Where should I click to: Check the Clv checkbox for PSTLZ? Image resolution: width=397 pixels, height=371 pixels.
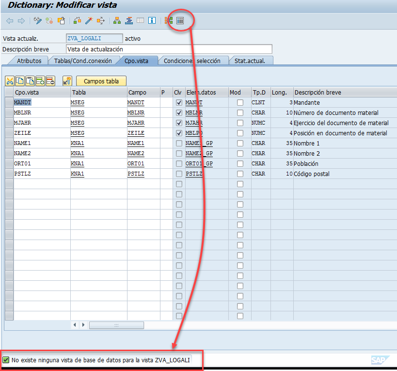pyautogui.click(x=179, y=174)
